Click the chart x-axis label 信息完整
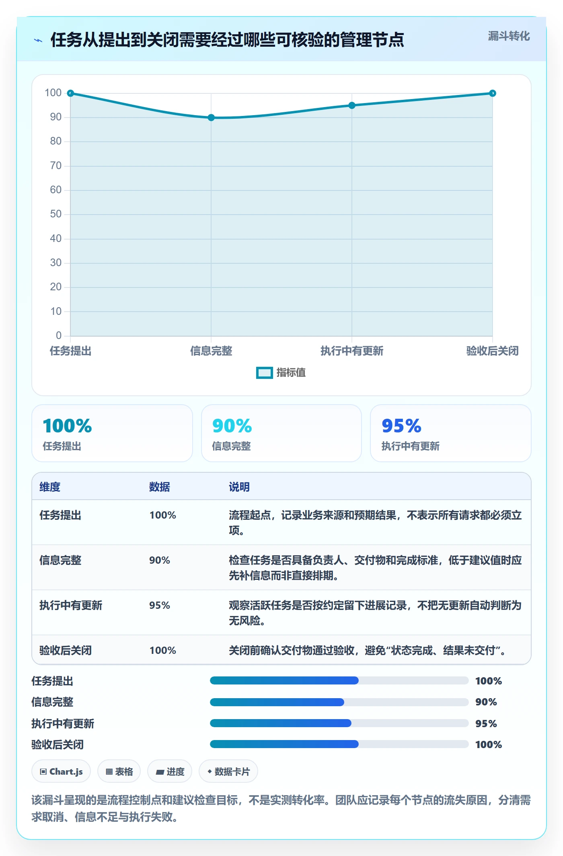Image resolution: width=563 pixels, height=856 pixels. tap(211, 351)
